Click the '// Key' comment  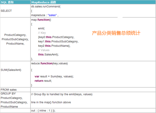42,33
